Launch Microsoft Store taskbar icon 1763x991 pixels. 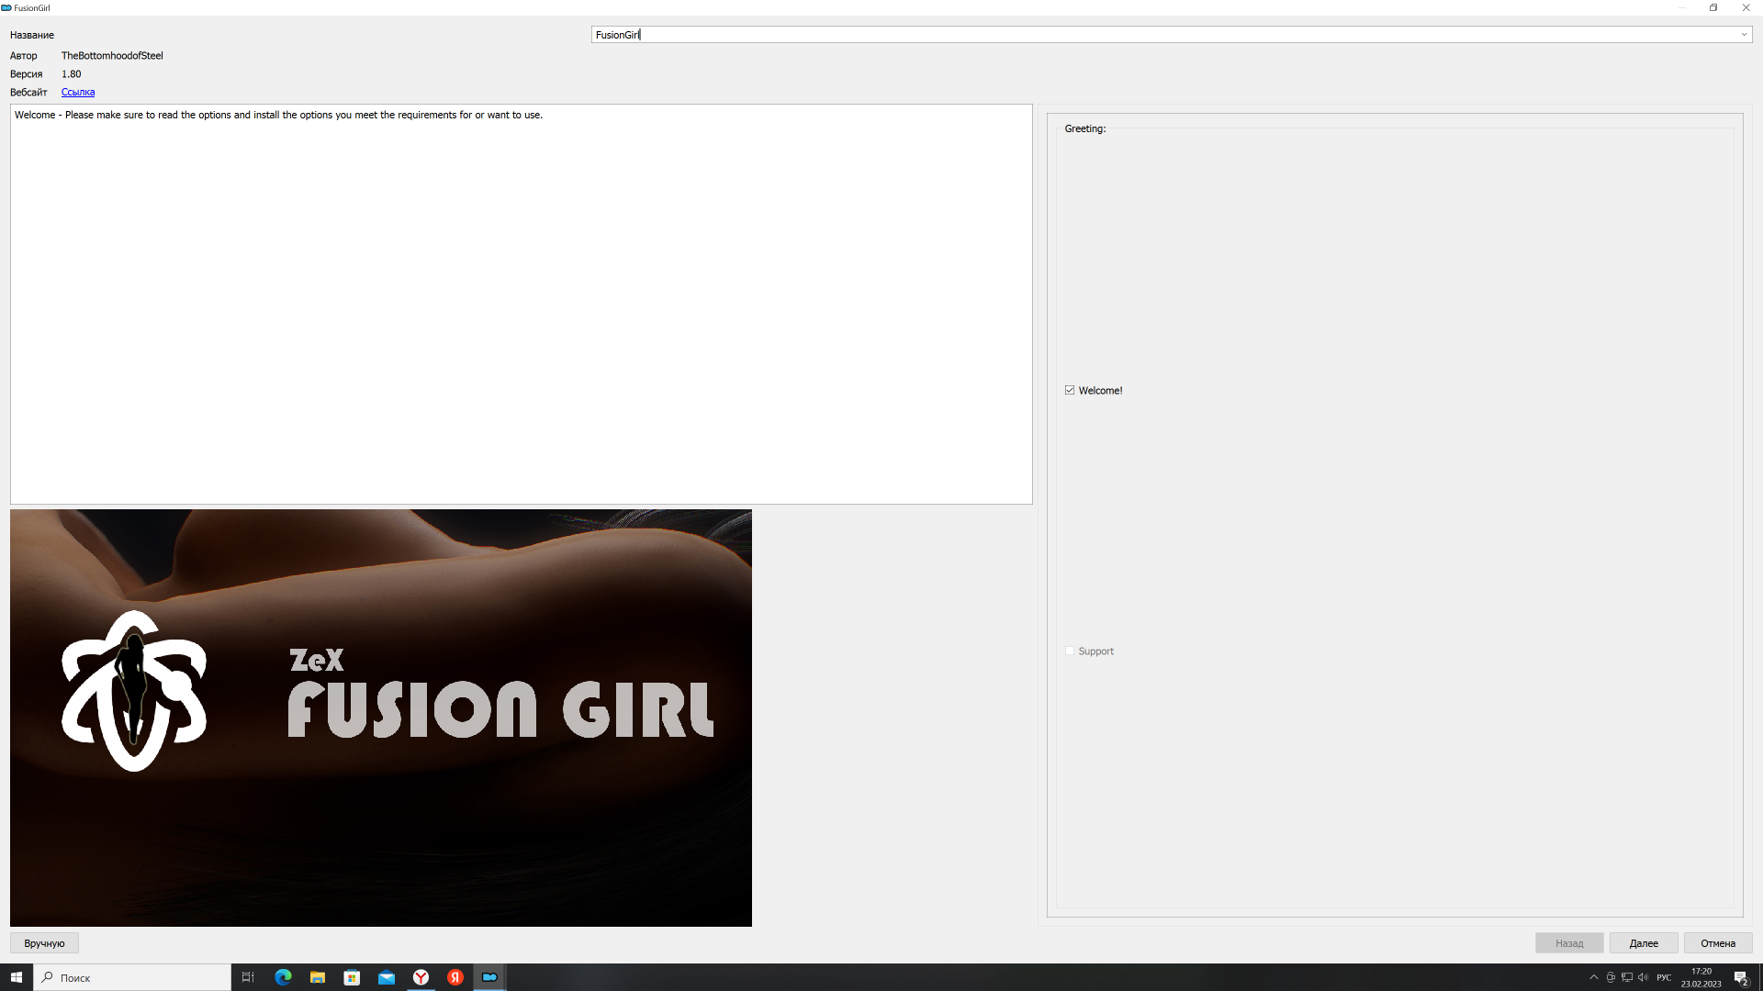[x=352, y=977]
